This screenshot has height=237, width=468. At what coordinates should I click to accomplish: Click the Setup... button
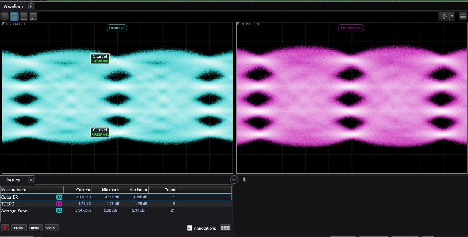[x=52, y=228]
